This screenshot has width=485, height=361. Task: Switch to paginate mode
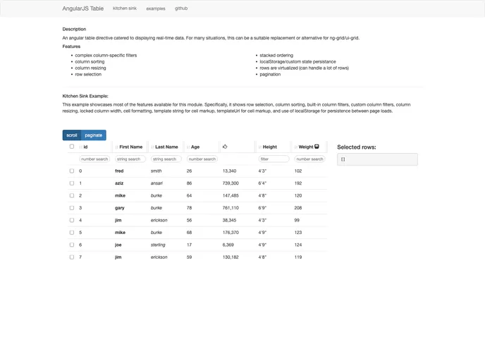tap(94, 135)
